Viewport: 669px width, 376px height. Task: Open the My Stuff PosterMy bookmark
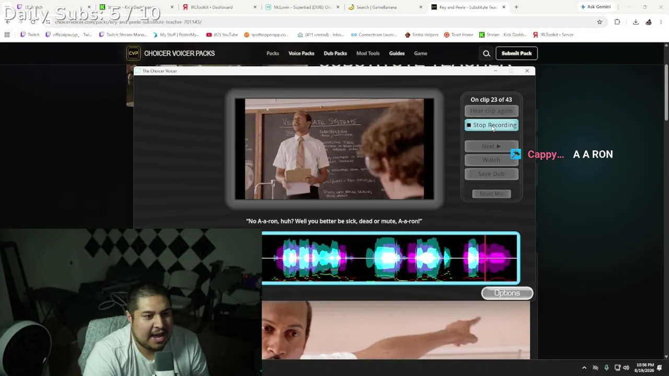tap(176, 34)
